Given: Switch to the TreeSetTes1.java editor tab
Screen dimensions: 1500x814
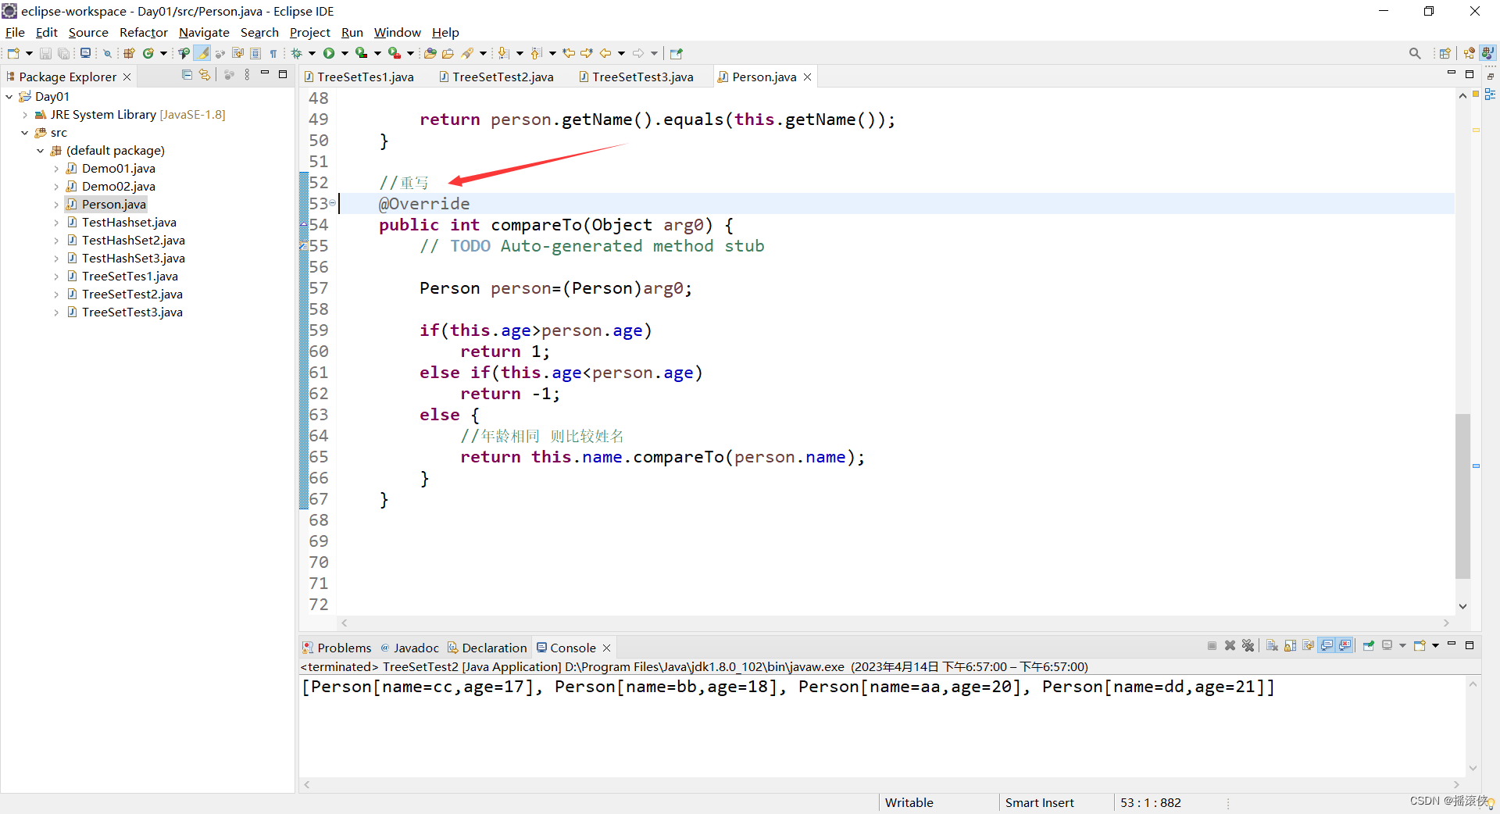Looking at the screenshot, I should (359, 77).
